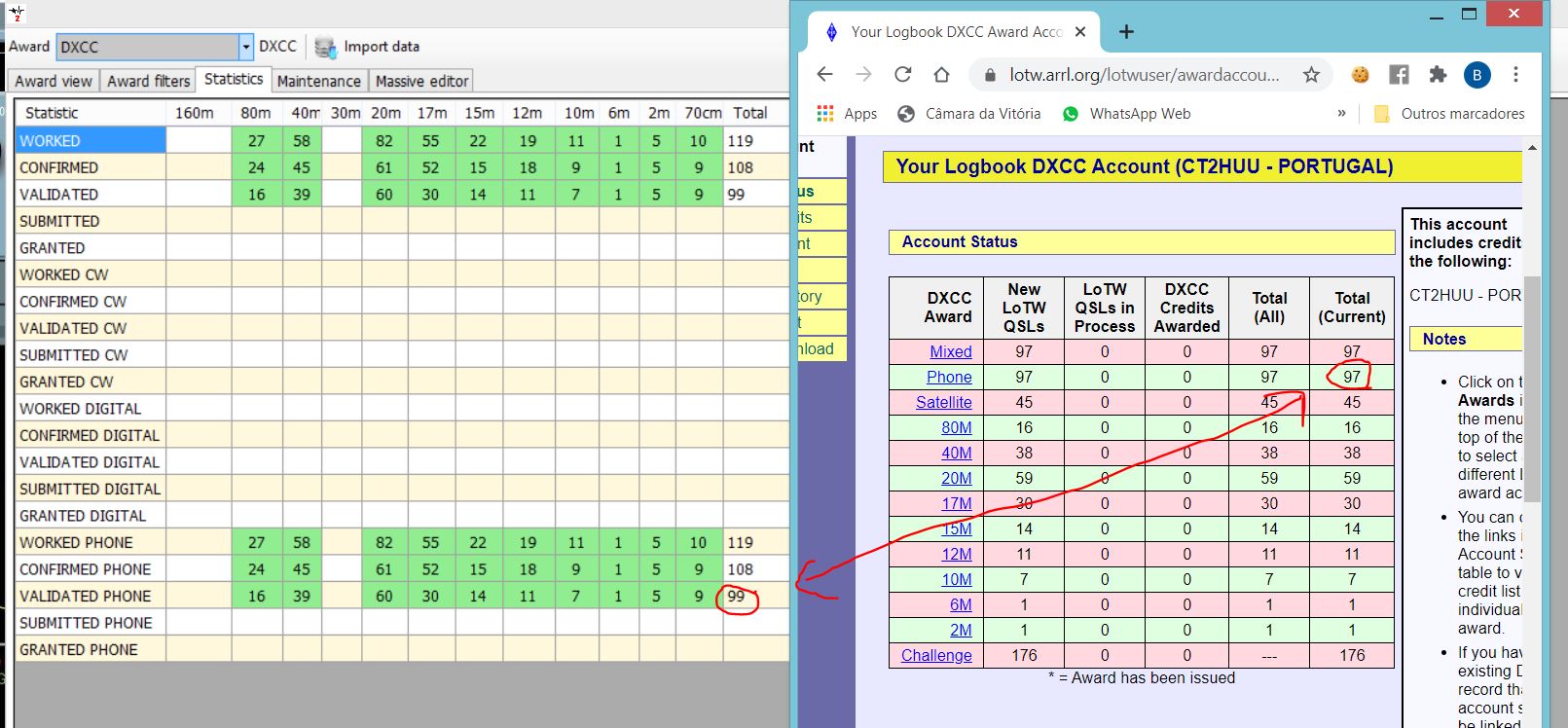Click the Chrome home icon

coord(941,74)
